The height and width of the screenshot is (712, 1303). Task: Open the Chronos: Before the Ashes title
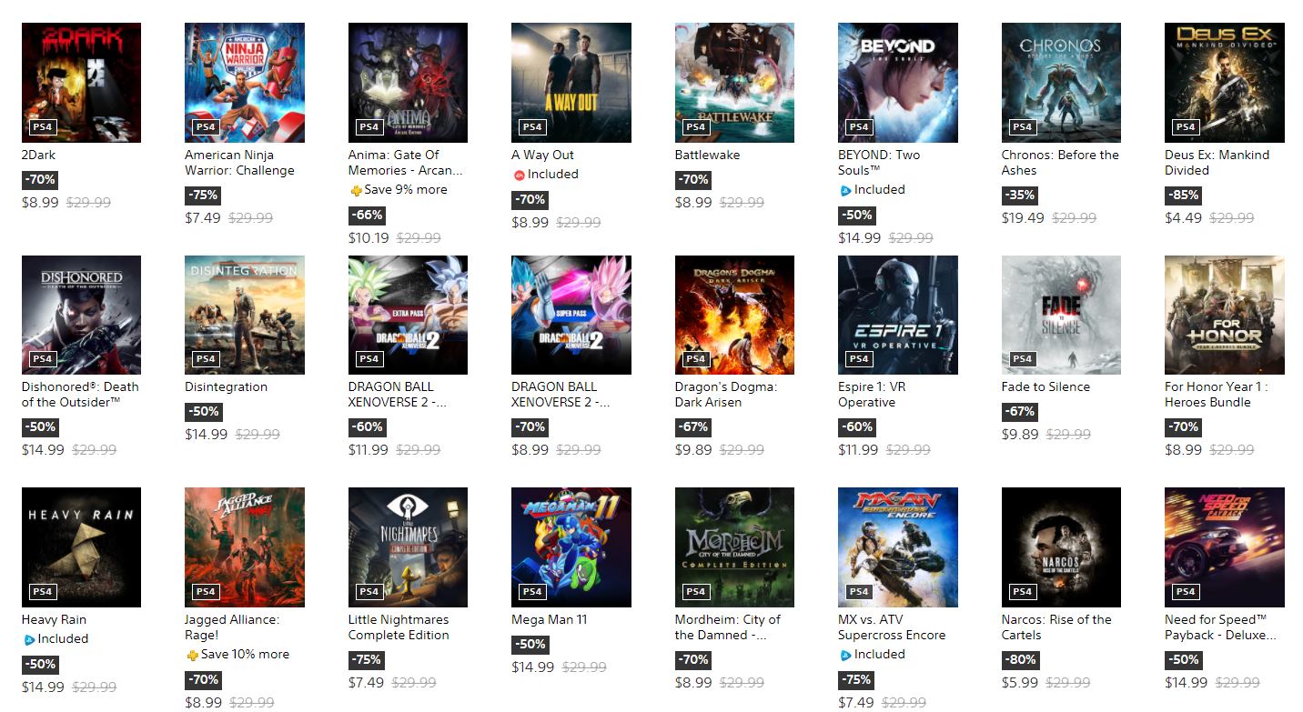tap(1060, 163)
